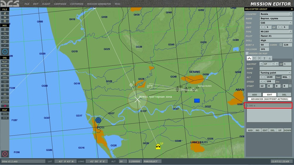Open the MISSION GENERATOR menu
Viewport: 294px width, 165px height.
point(99,4)
